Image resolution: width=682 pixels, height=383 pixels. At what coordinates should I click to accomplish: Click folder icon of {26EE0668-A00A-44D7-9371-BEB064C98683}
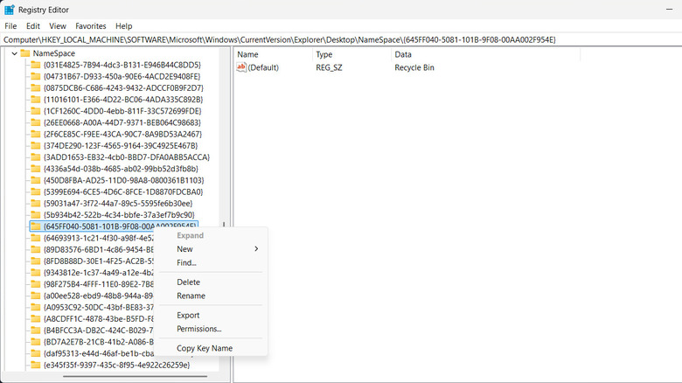(x=36, y=122)
